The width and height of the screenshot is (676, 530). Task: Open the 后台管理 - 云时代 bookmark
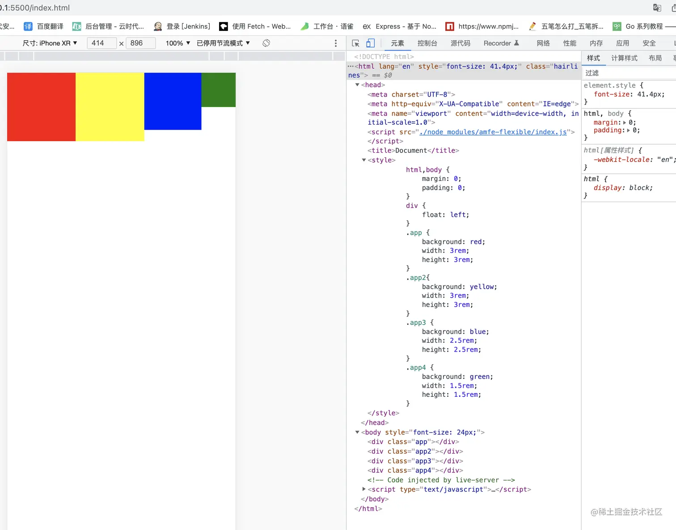click(108, 26)
